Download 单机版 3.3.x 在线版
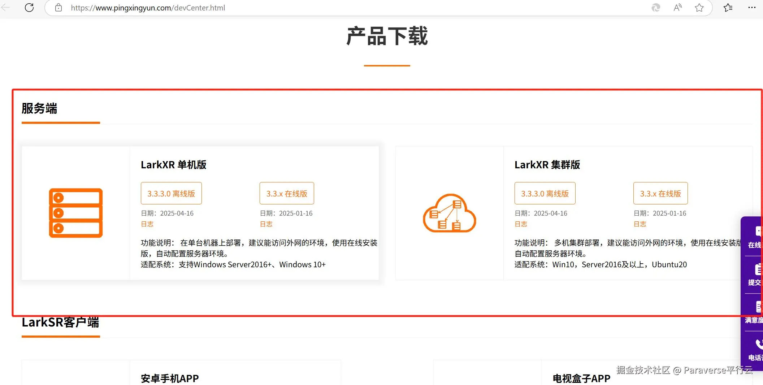 pyautogui.click(x=287, y=193)
